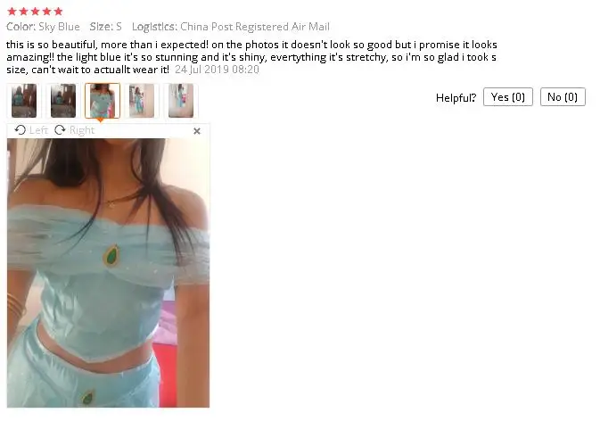Select the highlighted third photo thumbnail
The width and height of the screenshot is (600, 421).
pyautogui.click(x=103, y=101)
